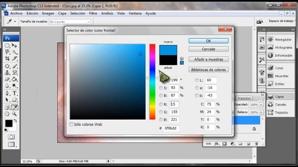Click the web-safe color cube icon
This screenshot has height=167, width=298.
click(x=182, y=58)
